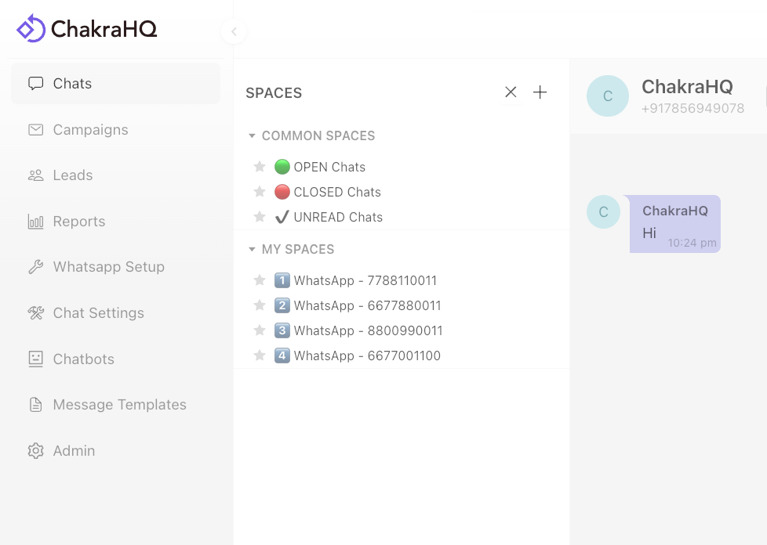The width and height of the screenshot is (767, 545).
Task: Click the number 3 space icon
Action: [282, 330]
